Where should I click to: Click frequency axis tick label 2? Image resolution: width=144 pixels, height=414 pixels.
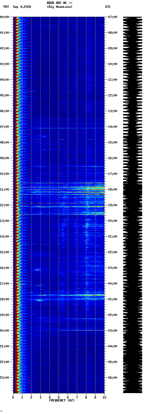coord(31,398)
